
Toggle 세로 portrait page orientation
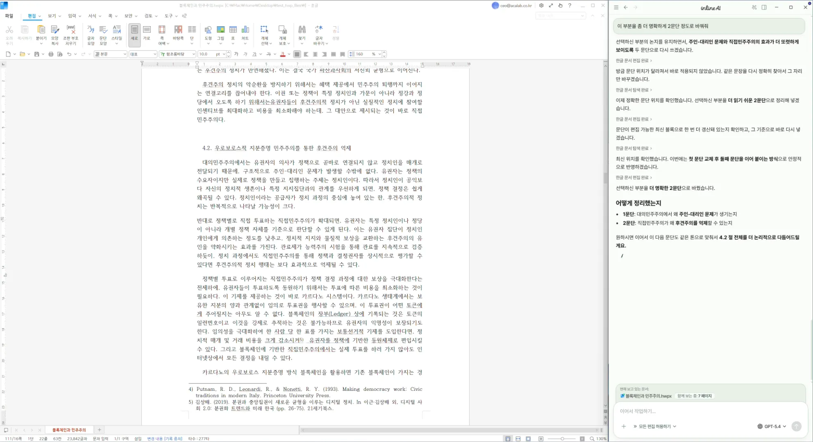click(134, 31)
